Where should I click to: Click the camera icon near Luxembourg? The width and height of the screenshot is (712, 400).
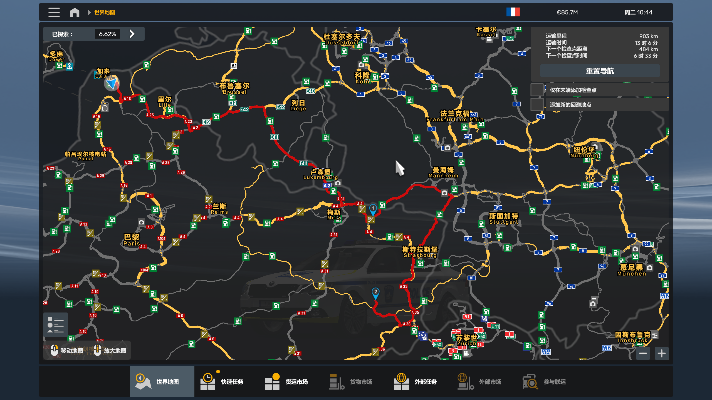click(338, 183)
